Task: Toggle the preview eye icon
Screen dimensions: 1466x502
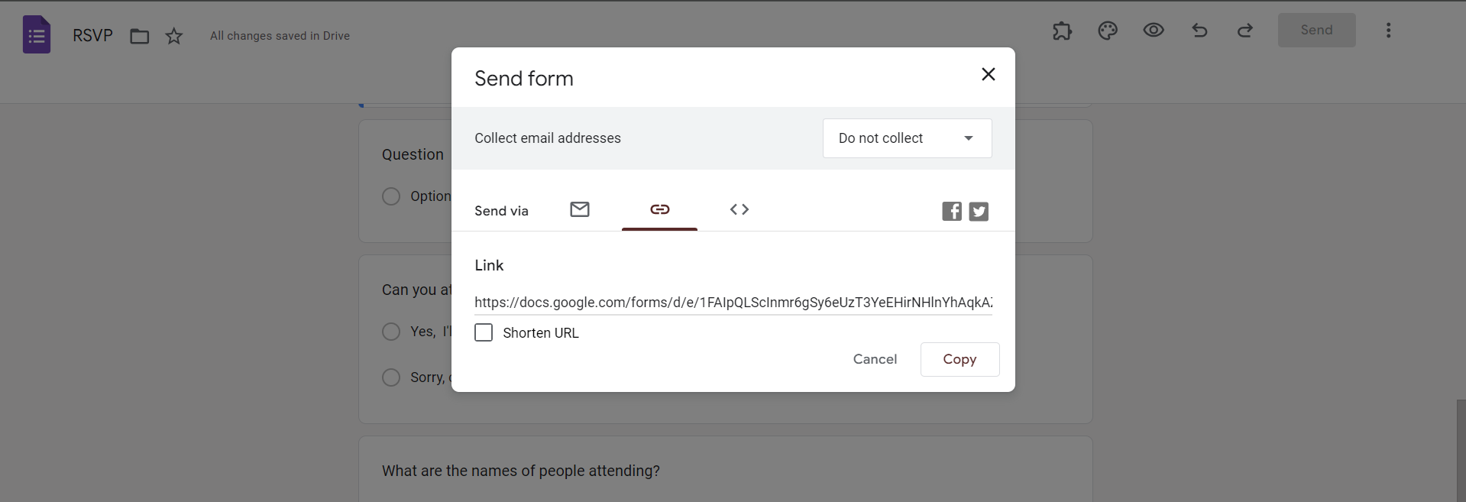Action: tap(1154, 31)
